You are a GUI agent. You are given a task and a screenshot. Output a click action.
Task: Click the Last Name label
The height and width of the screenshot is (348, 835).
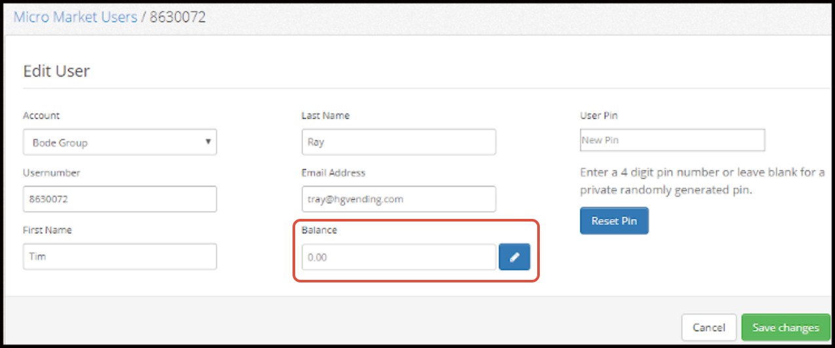tap(325, 115)
